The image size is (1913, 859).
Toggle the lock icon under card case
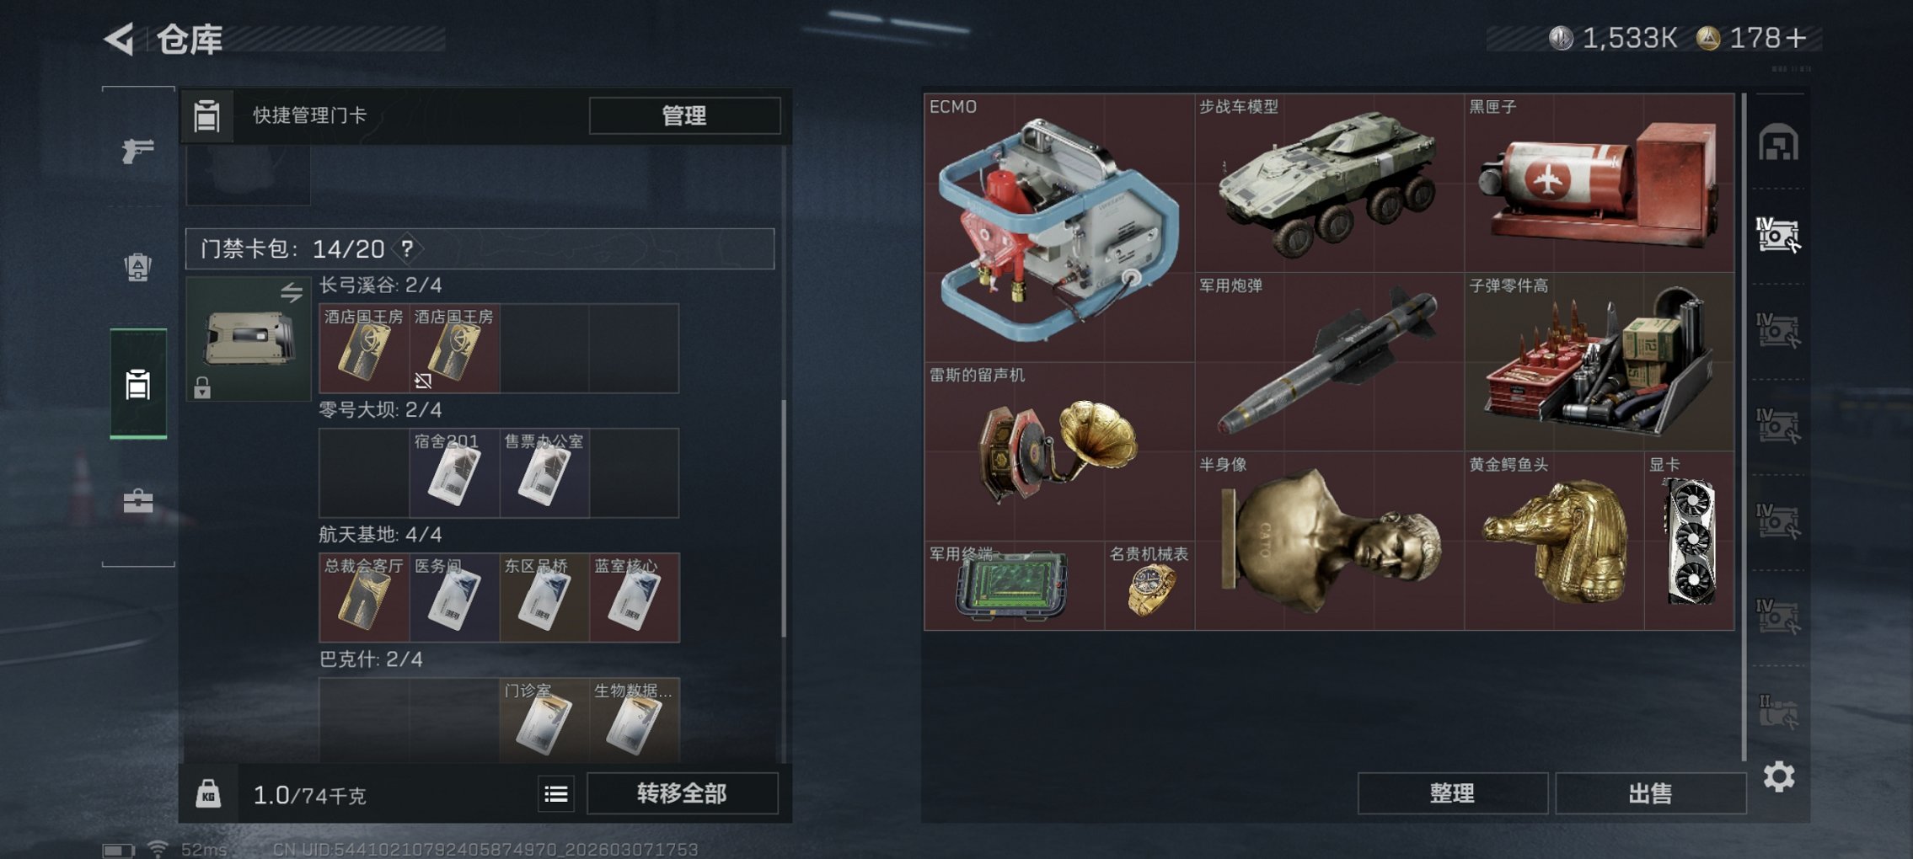coord(202,387)
